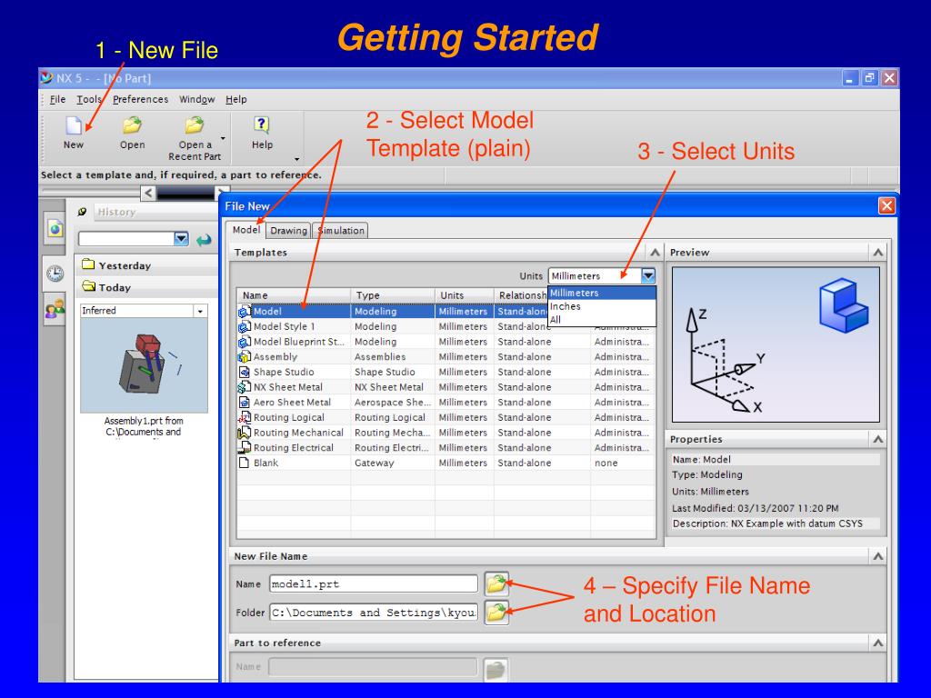Select the NX Sheet Metal template icon
931x698 pixels.
pos(244,387)
